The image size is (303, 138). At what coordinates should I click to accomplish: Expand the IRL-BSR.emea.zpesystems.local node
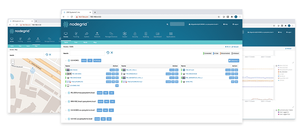66,92
